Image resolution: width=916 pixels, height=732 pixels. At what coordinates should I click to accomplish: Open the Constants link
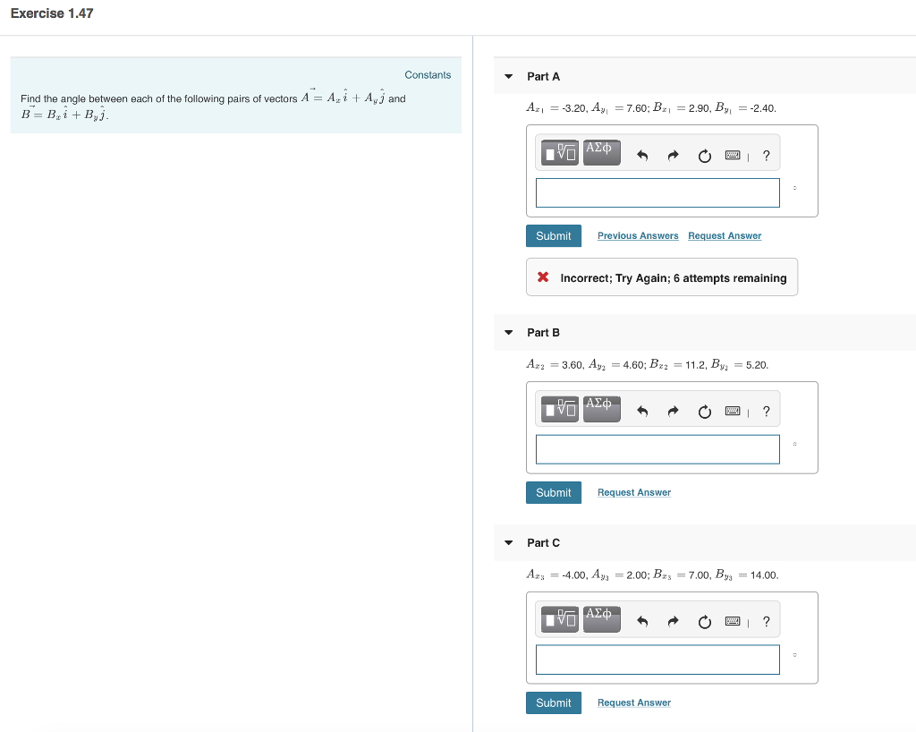tap(428, 75)
